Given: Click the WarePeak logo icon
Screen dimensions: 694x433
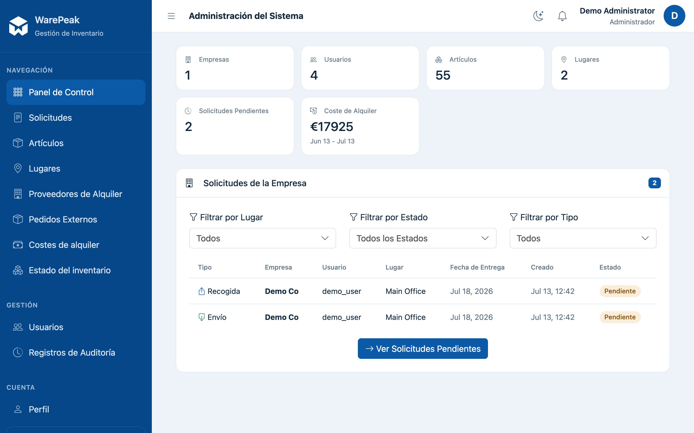Looking at the screenshot, I should point(18,26).
